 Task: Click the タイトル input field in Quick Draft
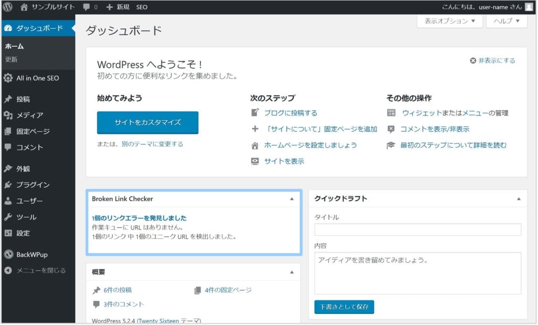pos(418,229)
